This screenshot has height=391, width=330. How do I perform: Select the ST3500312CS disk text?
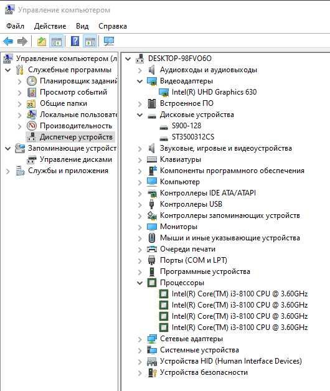pos(193,137)
